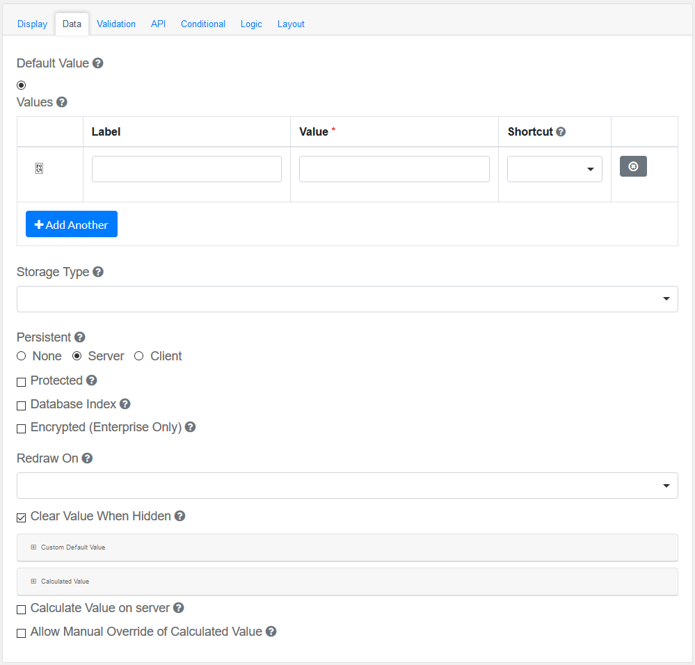This screenshot has width=695, height=665.
Task: Click the row drag handle icon
Action: click(39, 168)
